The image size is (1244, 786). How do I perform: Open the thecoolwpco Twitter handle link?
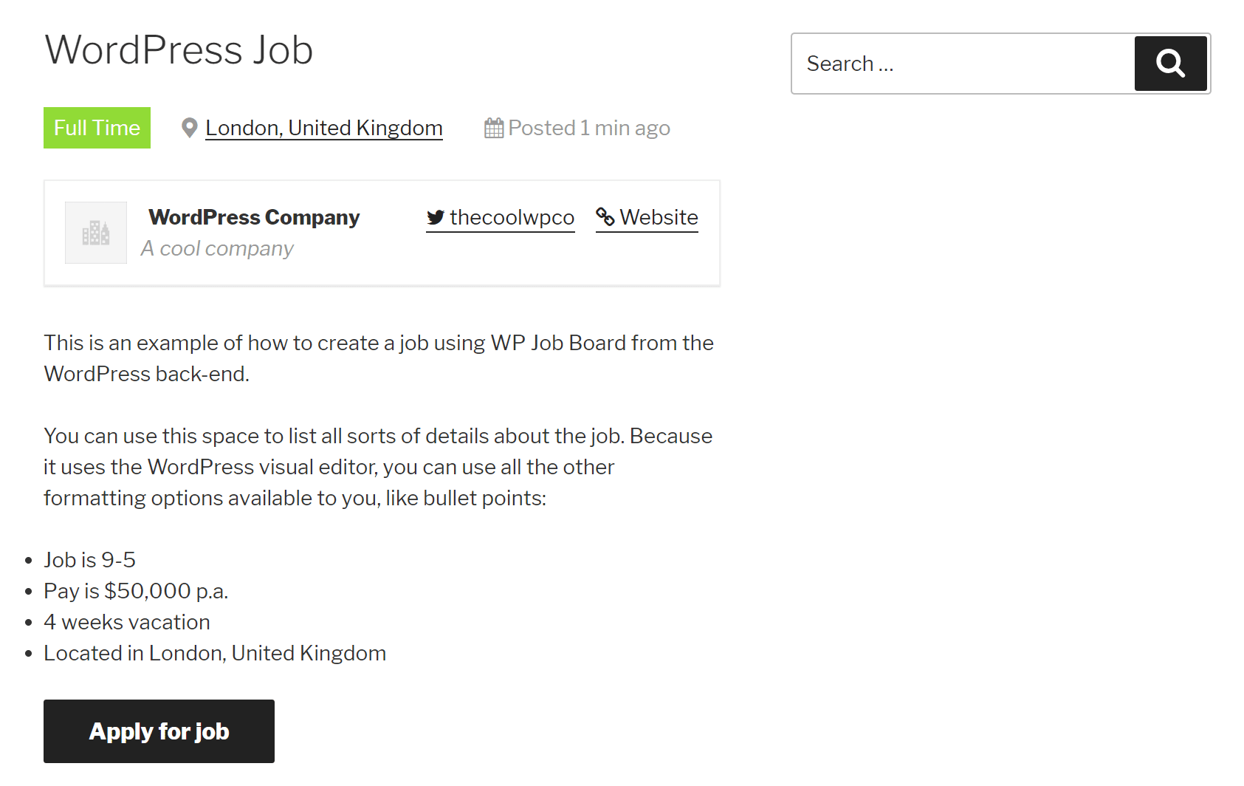tap(512, 217)
